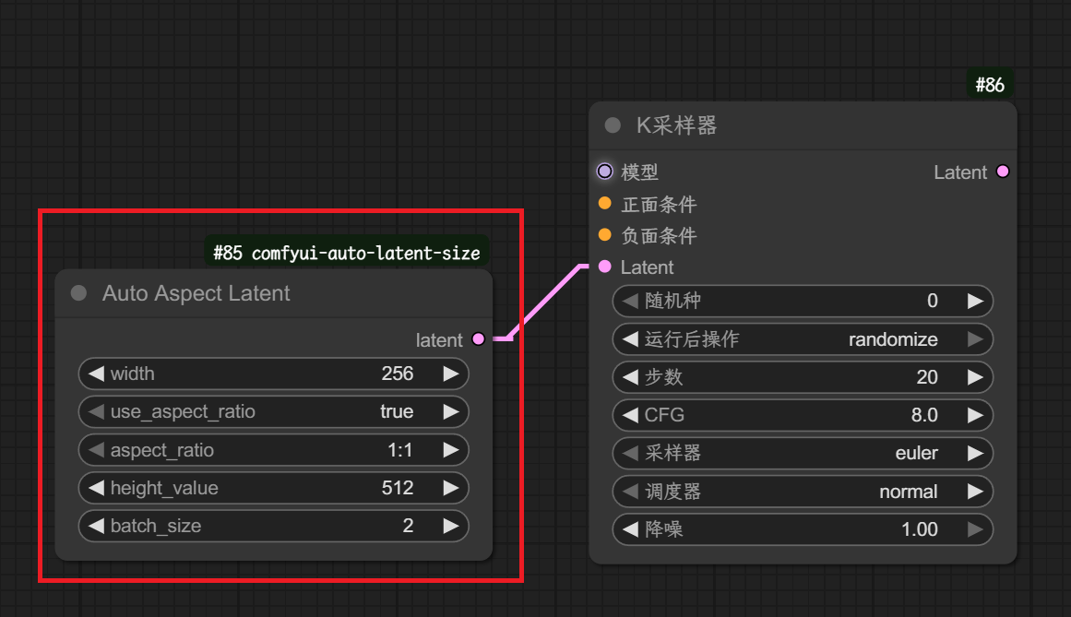Decrease 随机种 seed with left arrow
1071x617 pixels.
pyautogui.click(x=630, y=301)
